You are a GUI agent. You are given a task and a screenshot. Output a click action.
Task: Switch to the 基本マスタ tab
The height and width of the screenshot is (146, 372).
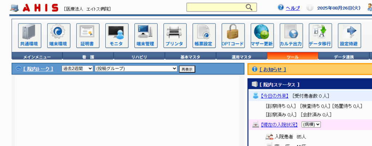pos(190,57)
